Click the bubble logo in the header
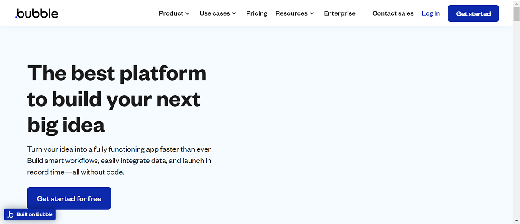520x224 pixels. (36, 13)
